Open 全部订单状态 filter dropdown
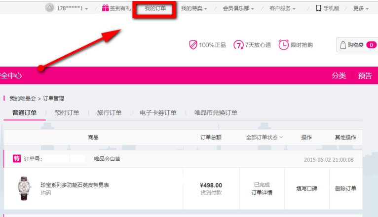 pyautogui.click(x=264, y=137)
